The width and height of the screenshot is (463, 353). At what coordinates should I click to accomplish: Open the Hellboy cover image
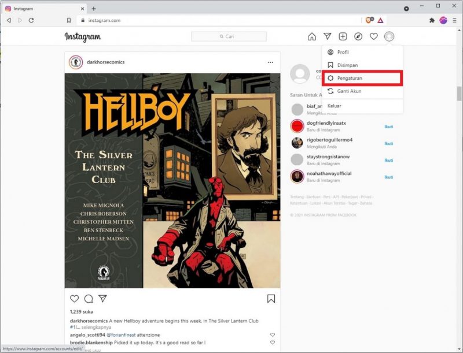click(172, 181)
